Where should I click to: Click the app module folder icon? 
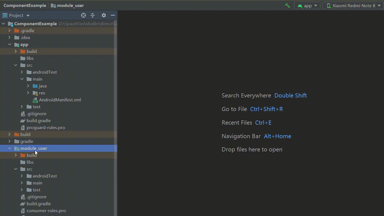coord(16,44)
